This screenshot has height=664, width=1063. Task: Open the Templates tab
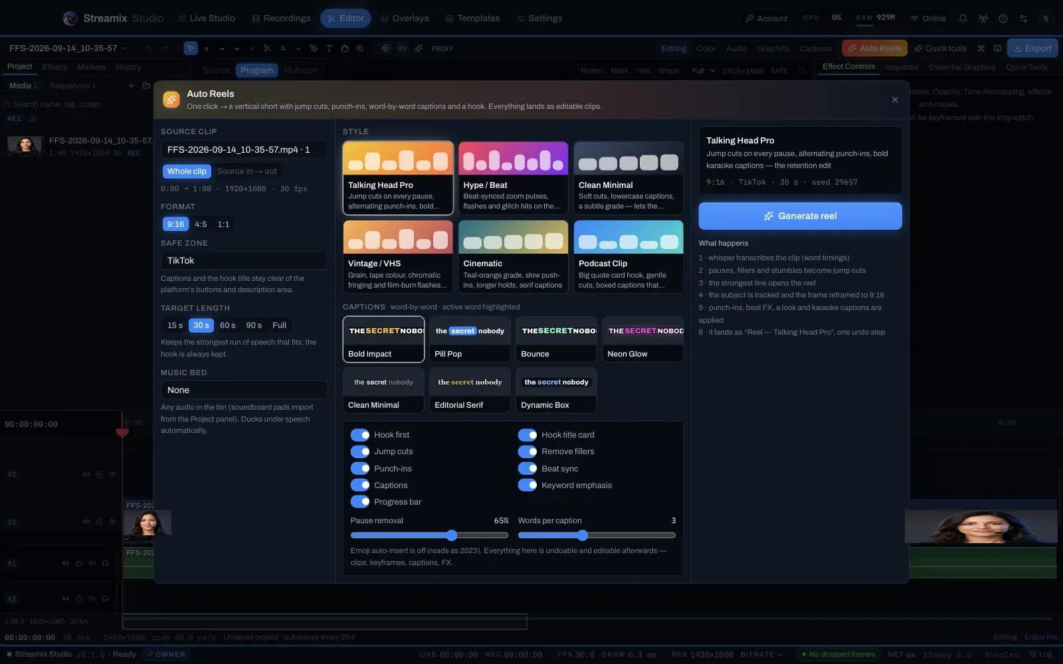[x=472, y=19]
